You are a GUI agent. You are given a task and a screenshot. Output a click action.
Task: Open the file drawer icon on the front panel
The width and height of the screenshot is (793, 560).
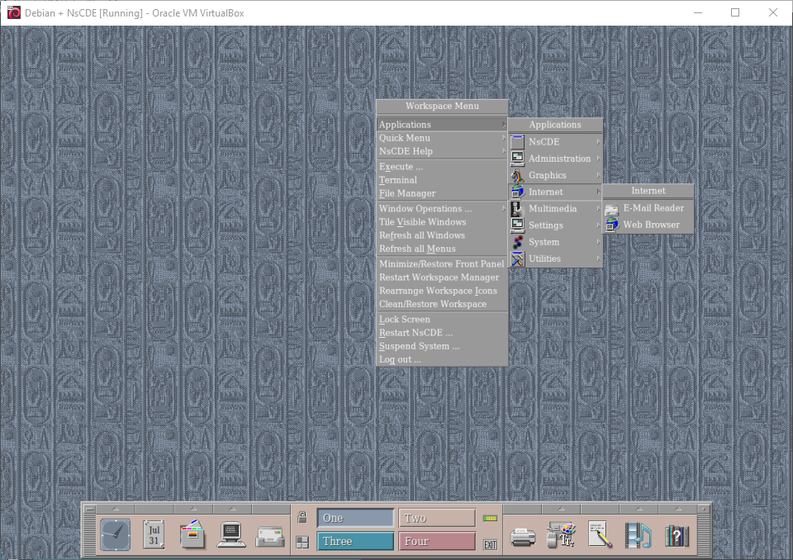192,534
